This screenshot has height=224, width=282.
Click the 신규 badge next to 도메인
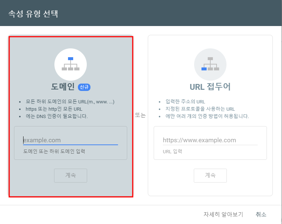(x=84, y=87)
